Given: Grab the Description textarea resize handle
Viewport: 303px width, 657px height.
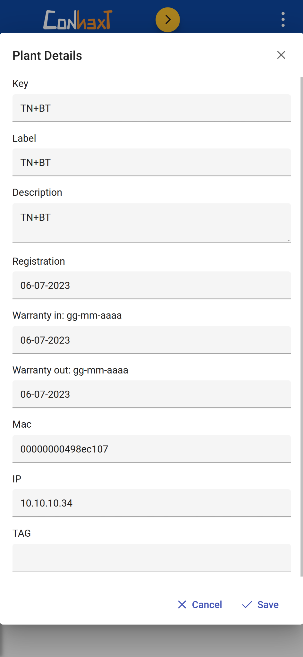Looking at the screenshot, I should click(x=289, y=240).
